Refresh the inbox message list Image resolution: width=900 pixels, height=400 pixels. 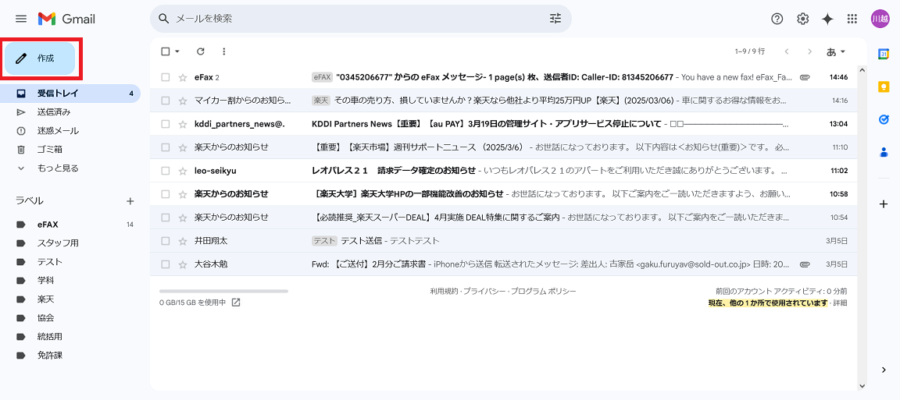pyautogui.click(x=201, y=51)
